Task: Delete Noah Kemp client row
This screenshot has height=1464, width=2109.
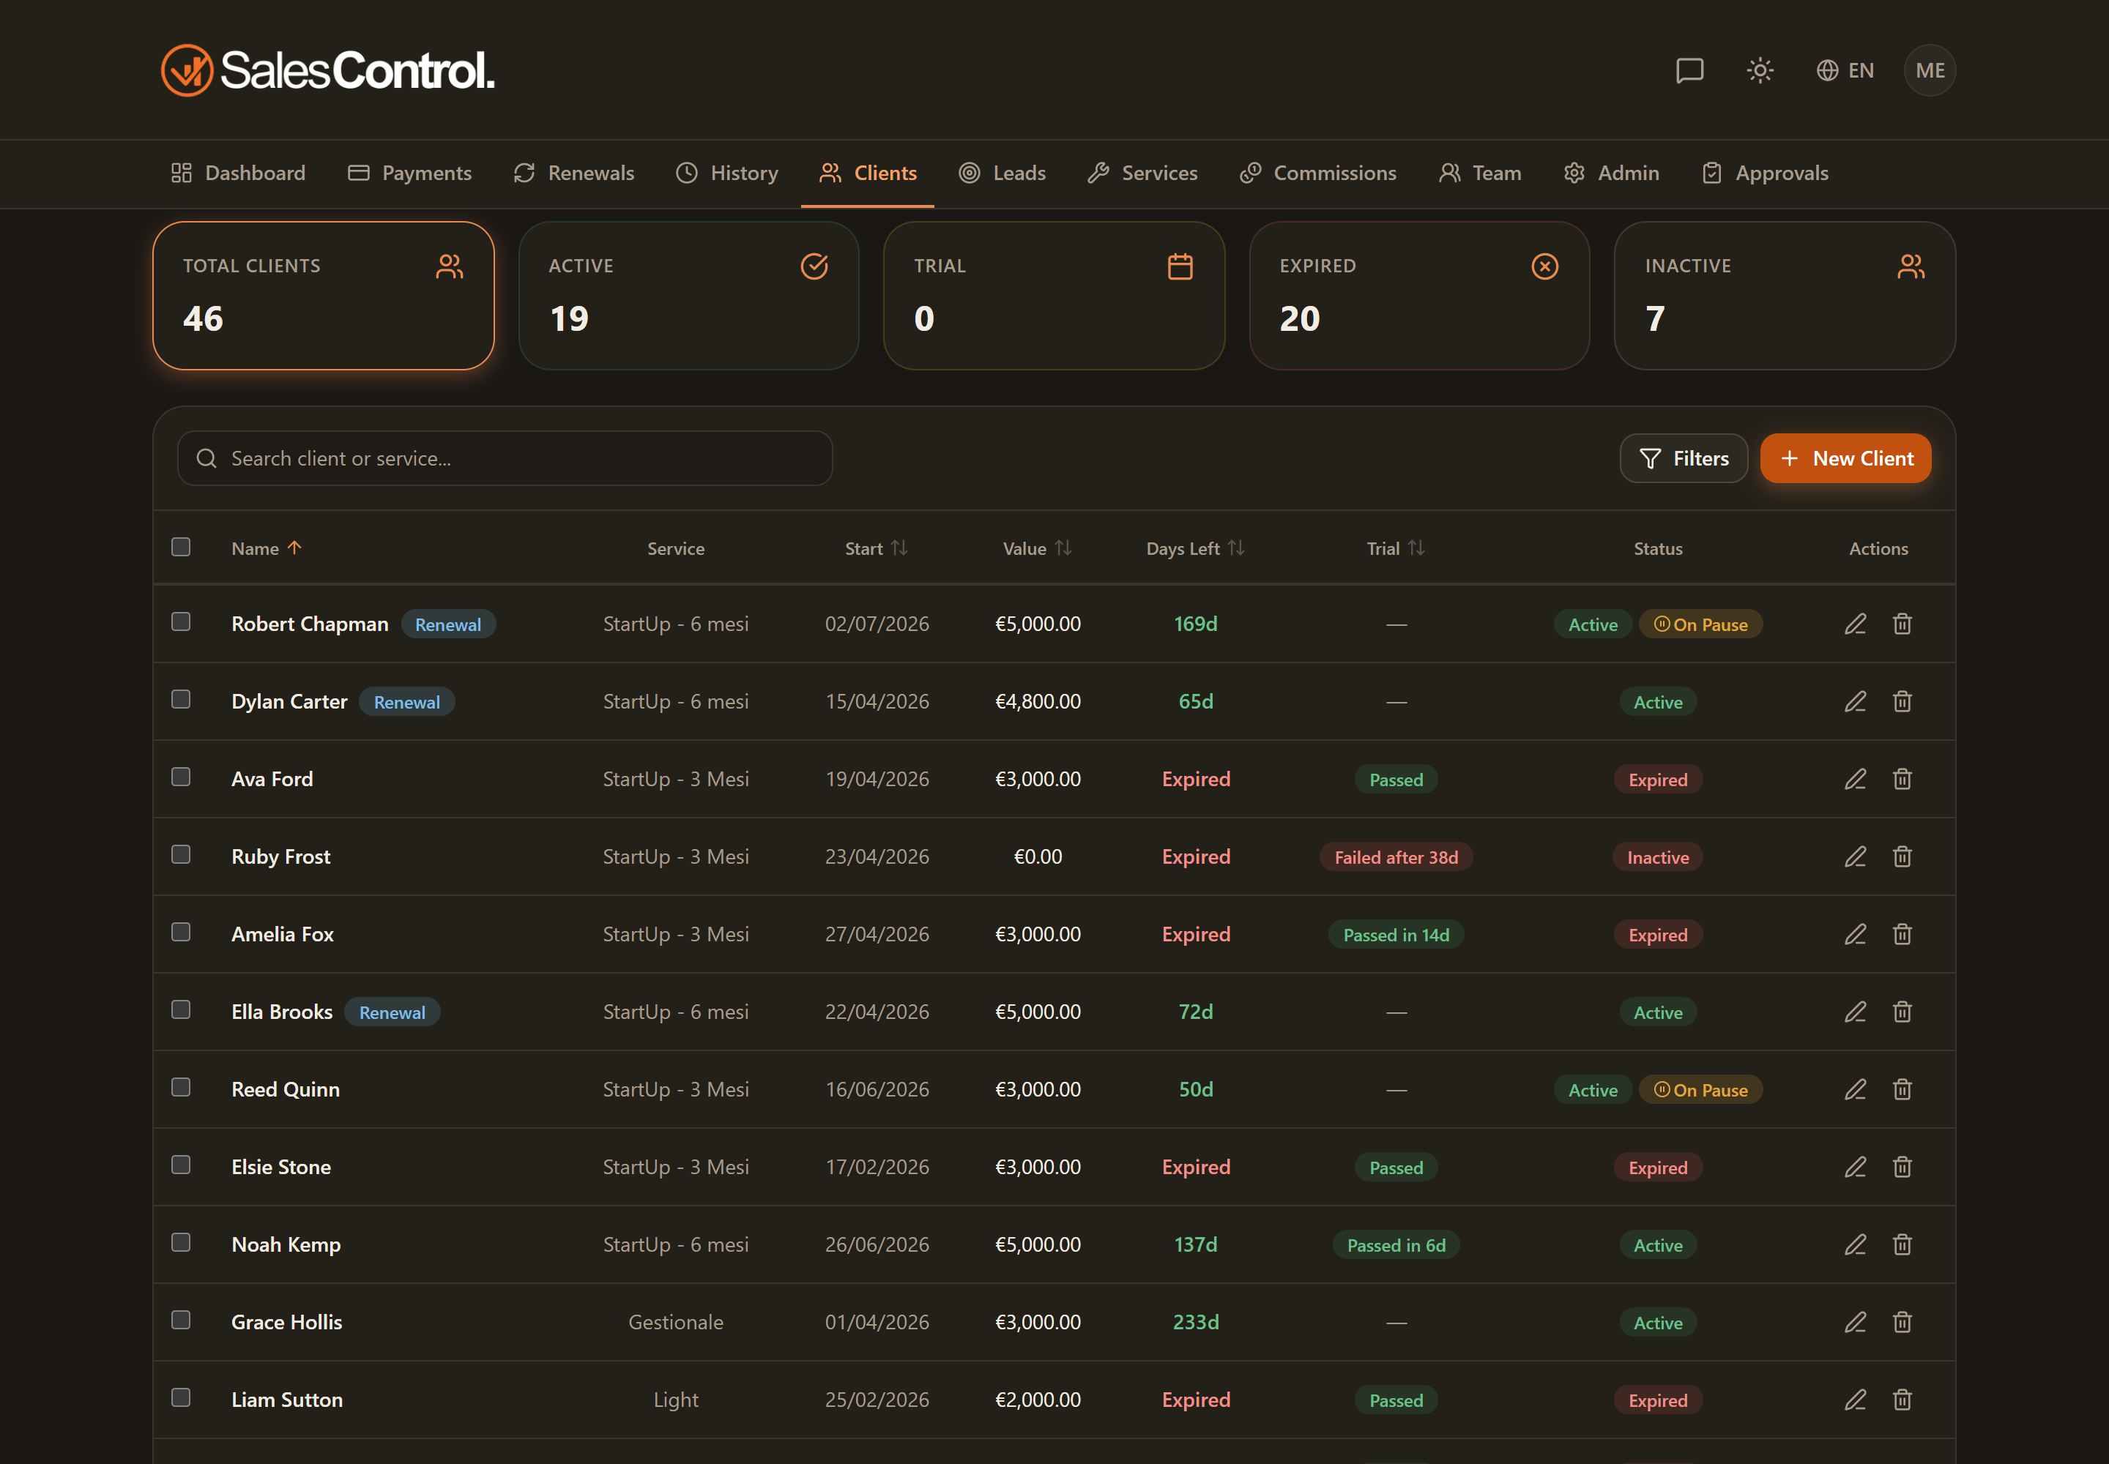Action: [1902, 1245]
